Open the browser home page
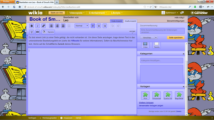 [20, 7]
